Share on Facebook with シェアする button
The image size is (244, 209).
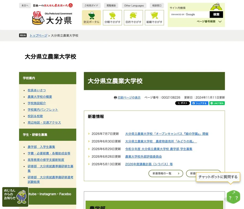pyautogui.click(x=200, y=103)
